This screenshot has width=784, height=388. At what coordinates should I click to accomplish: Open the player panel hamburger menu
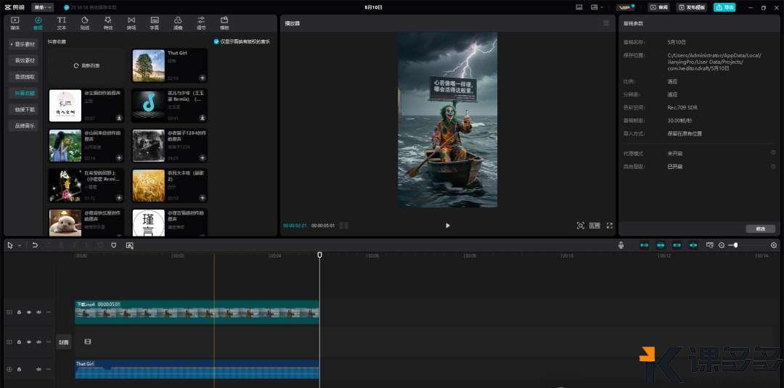606,23
